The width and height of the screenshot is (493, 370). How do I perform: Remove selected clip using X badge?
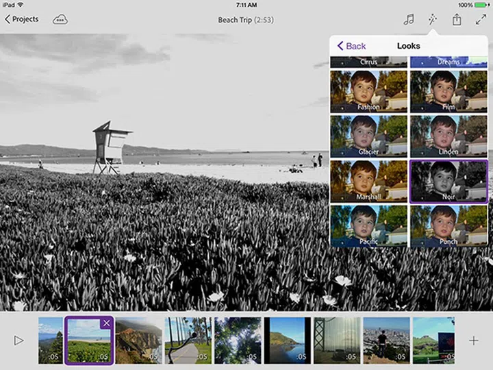(x=105, y=323)
